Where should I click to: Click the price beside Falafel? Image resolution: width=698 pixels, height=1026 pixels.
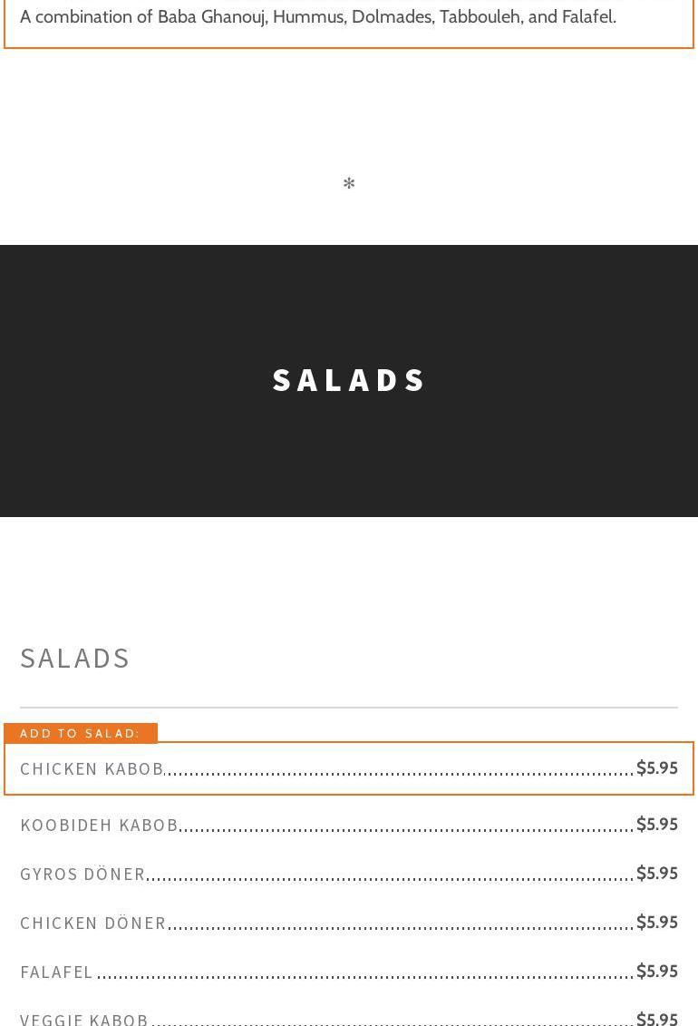(657, 971)
